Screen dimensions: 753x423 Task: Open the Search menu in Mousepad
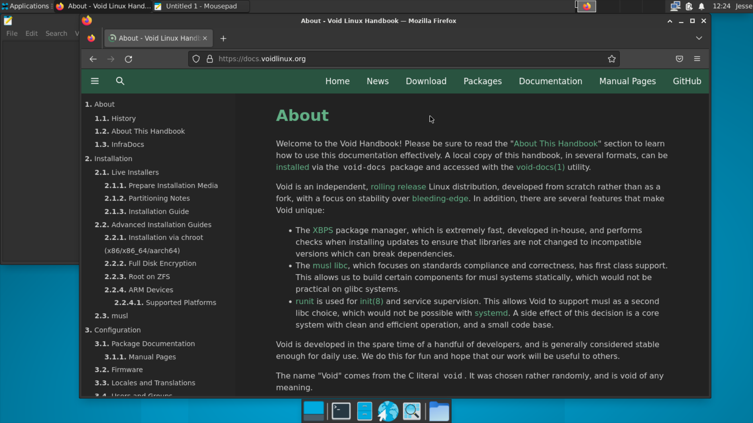[x=56, y=34]
